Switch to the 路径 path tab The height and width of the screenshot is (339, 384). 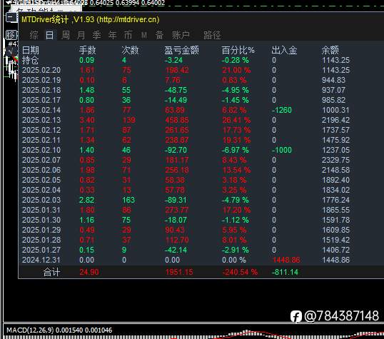click(x=212, y=35)
